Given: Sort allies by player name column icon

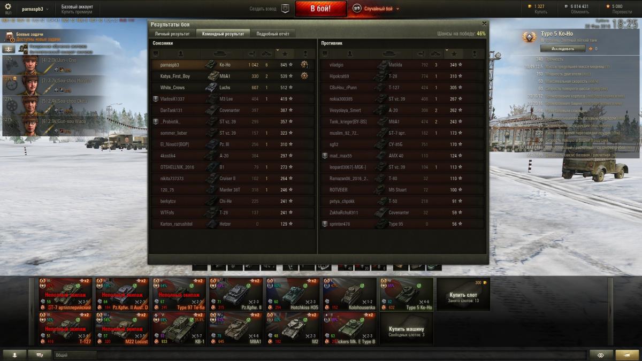Looking at the screenshot, I should click(x=180, y=54).
